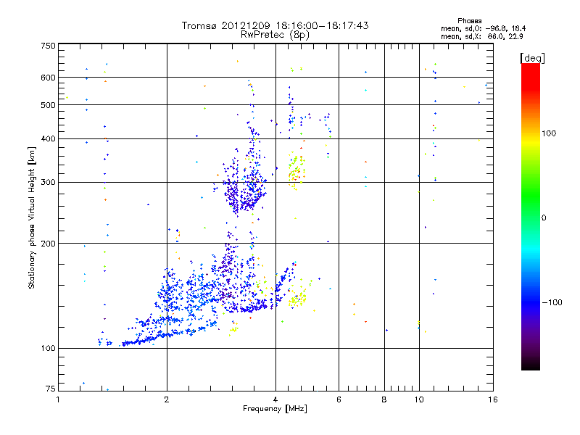Click the yellow cluster near 4.5 MHz, 140 km

[298, 298]
